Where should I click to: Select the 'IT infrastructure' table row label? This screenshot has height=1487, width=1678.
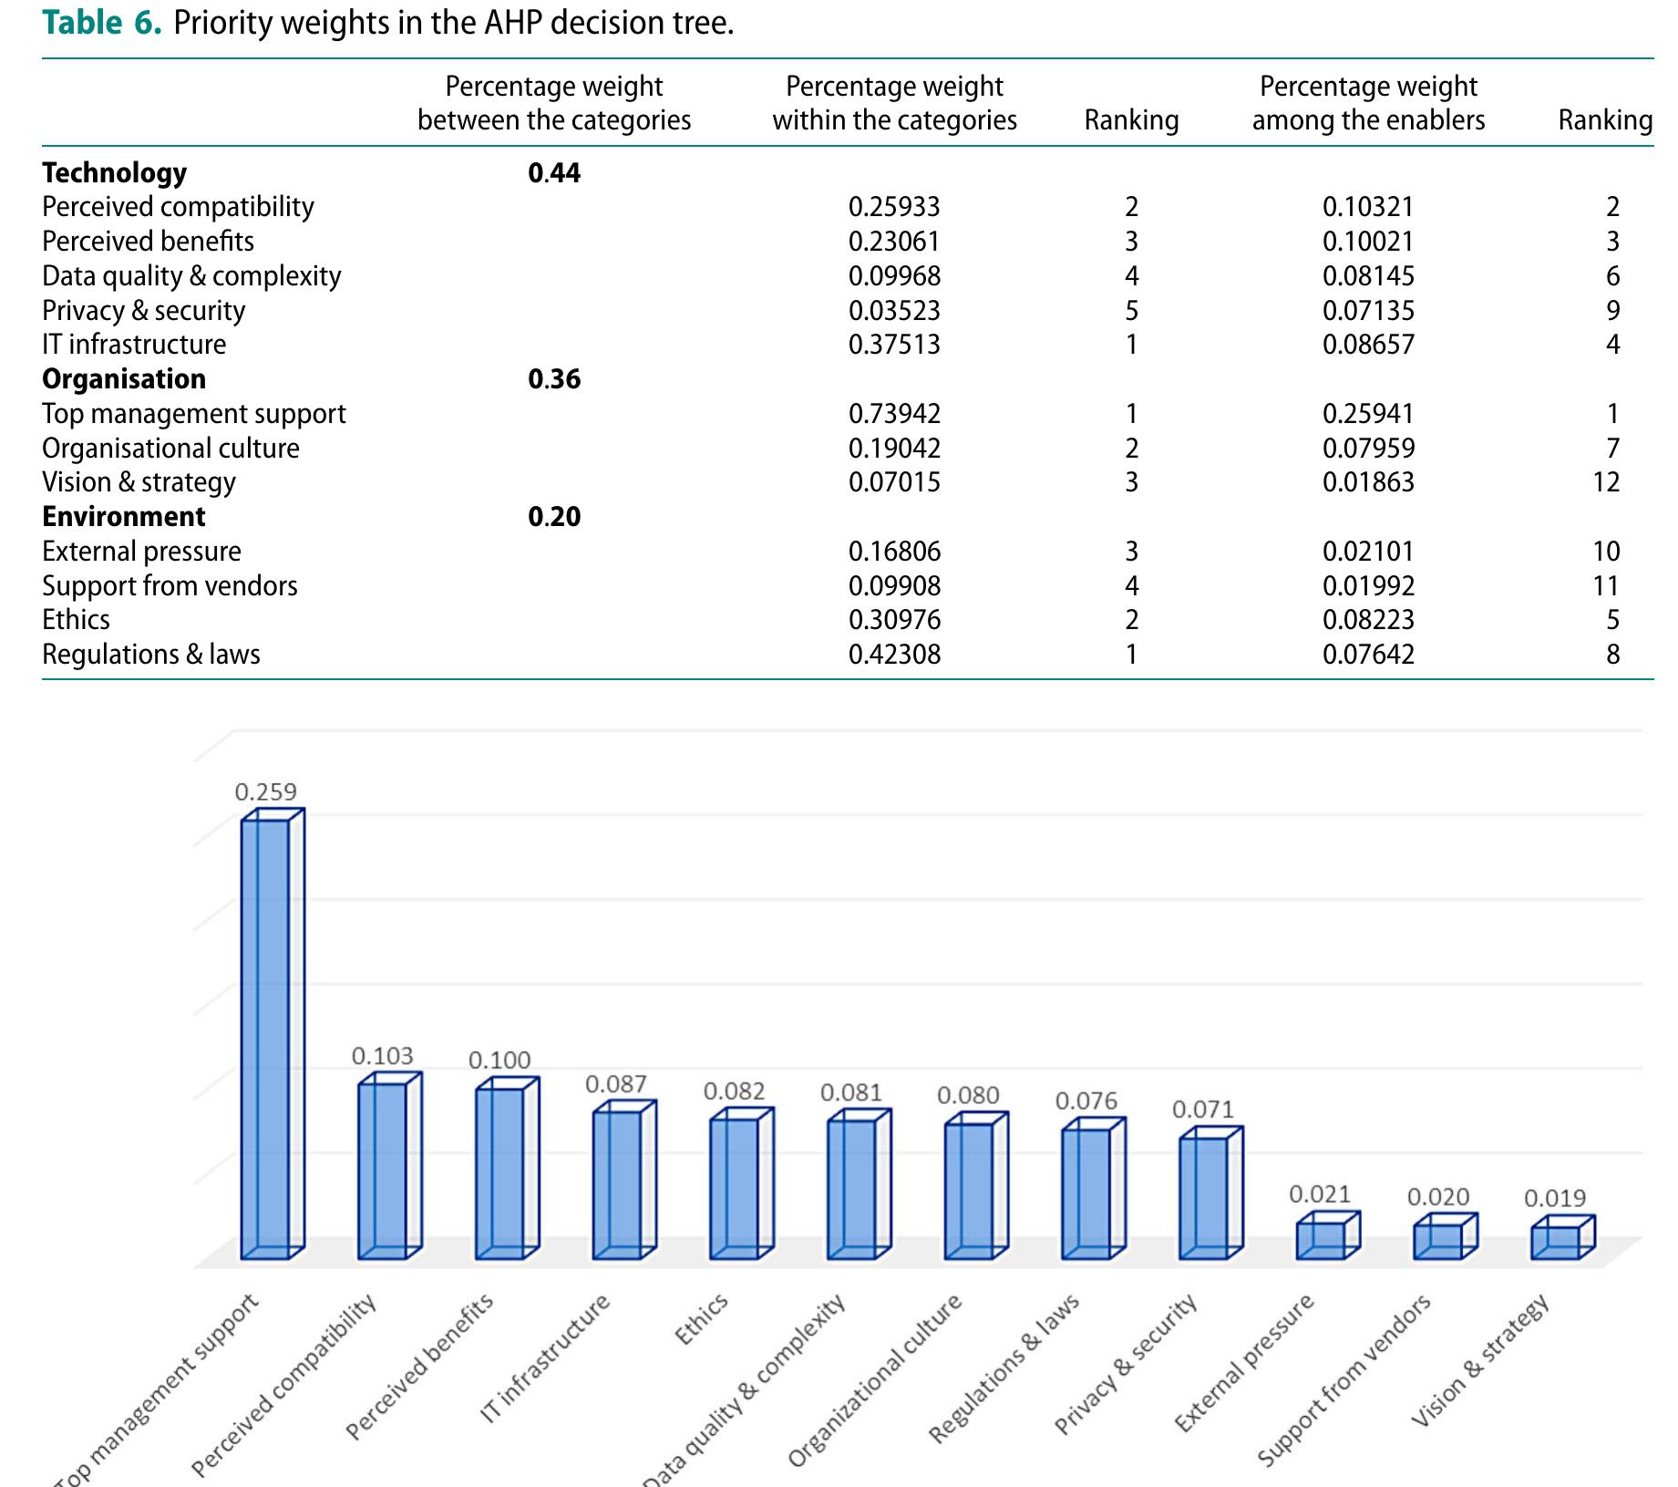pyautogui.click(x=134, y=345)
